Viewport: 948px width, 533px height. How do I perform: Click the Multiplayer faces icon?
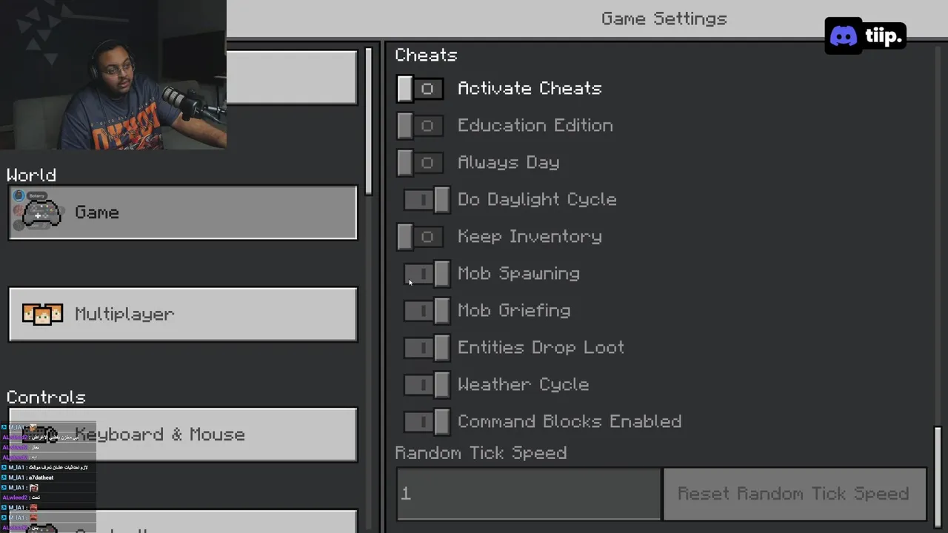[42, 314]
